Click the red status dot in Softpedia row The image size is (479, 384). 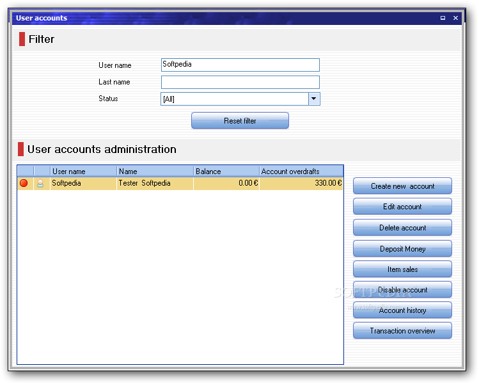tap(24, 183)
